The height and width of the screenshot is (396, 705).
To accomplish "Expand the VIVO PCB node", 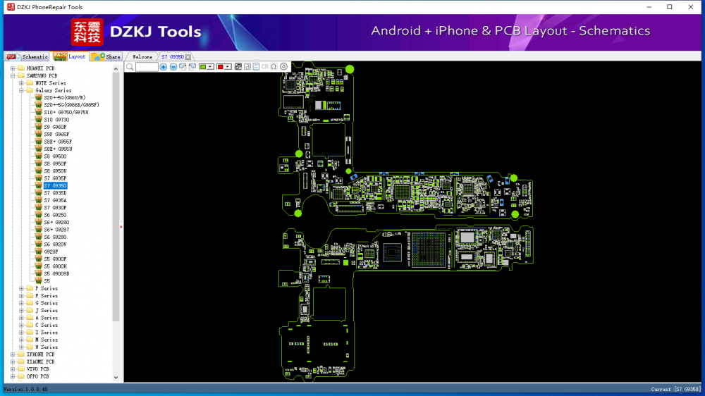I will 13,369.
